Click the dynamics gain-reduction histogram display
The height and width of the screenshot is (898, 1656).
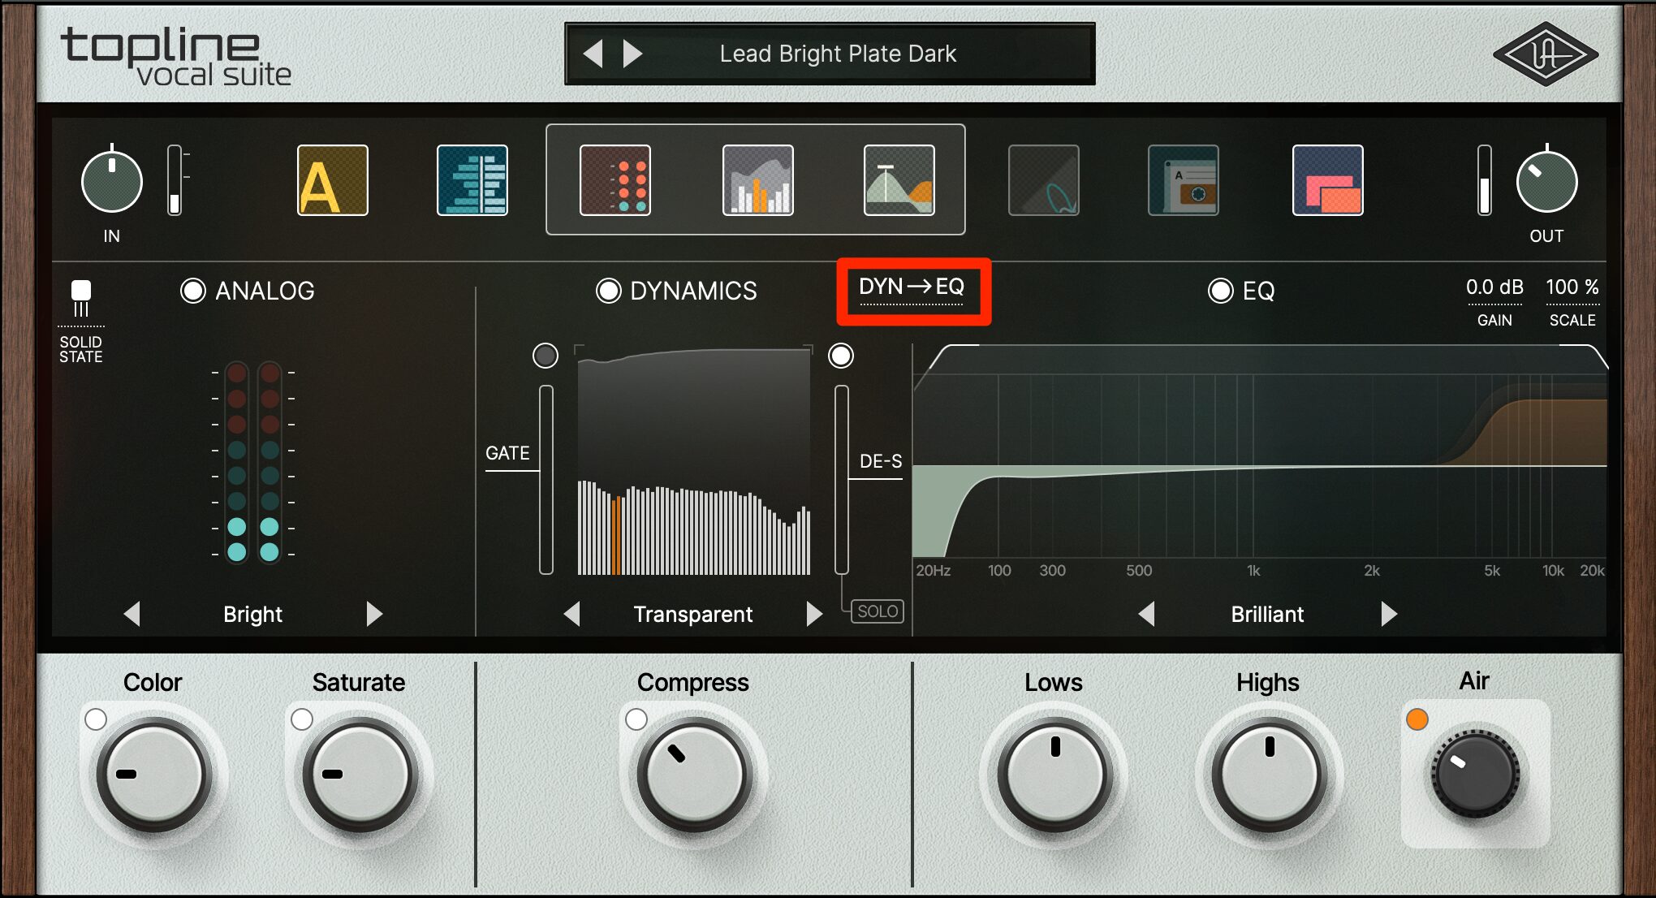pos(694,460)
